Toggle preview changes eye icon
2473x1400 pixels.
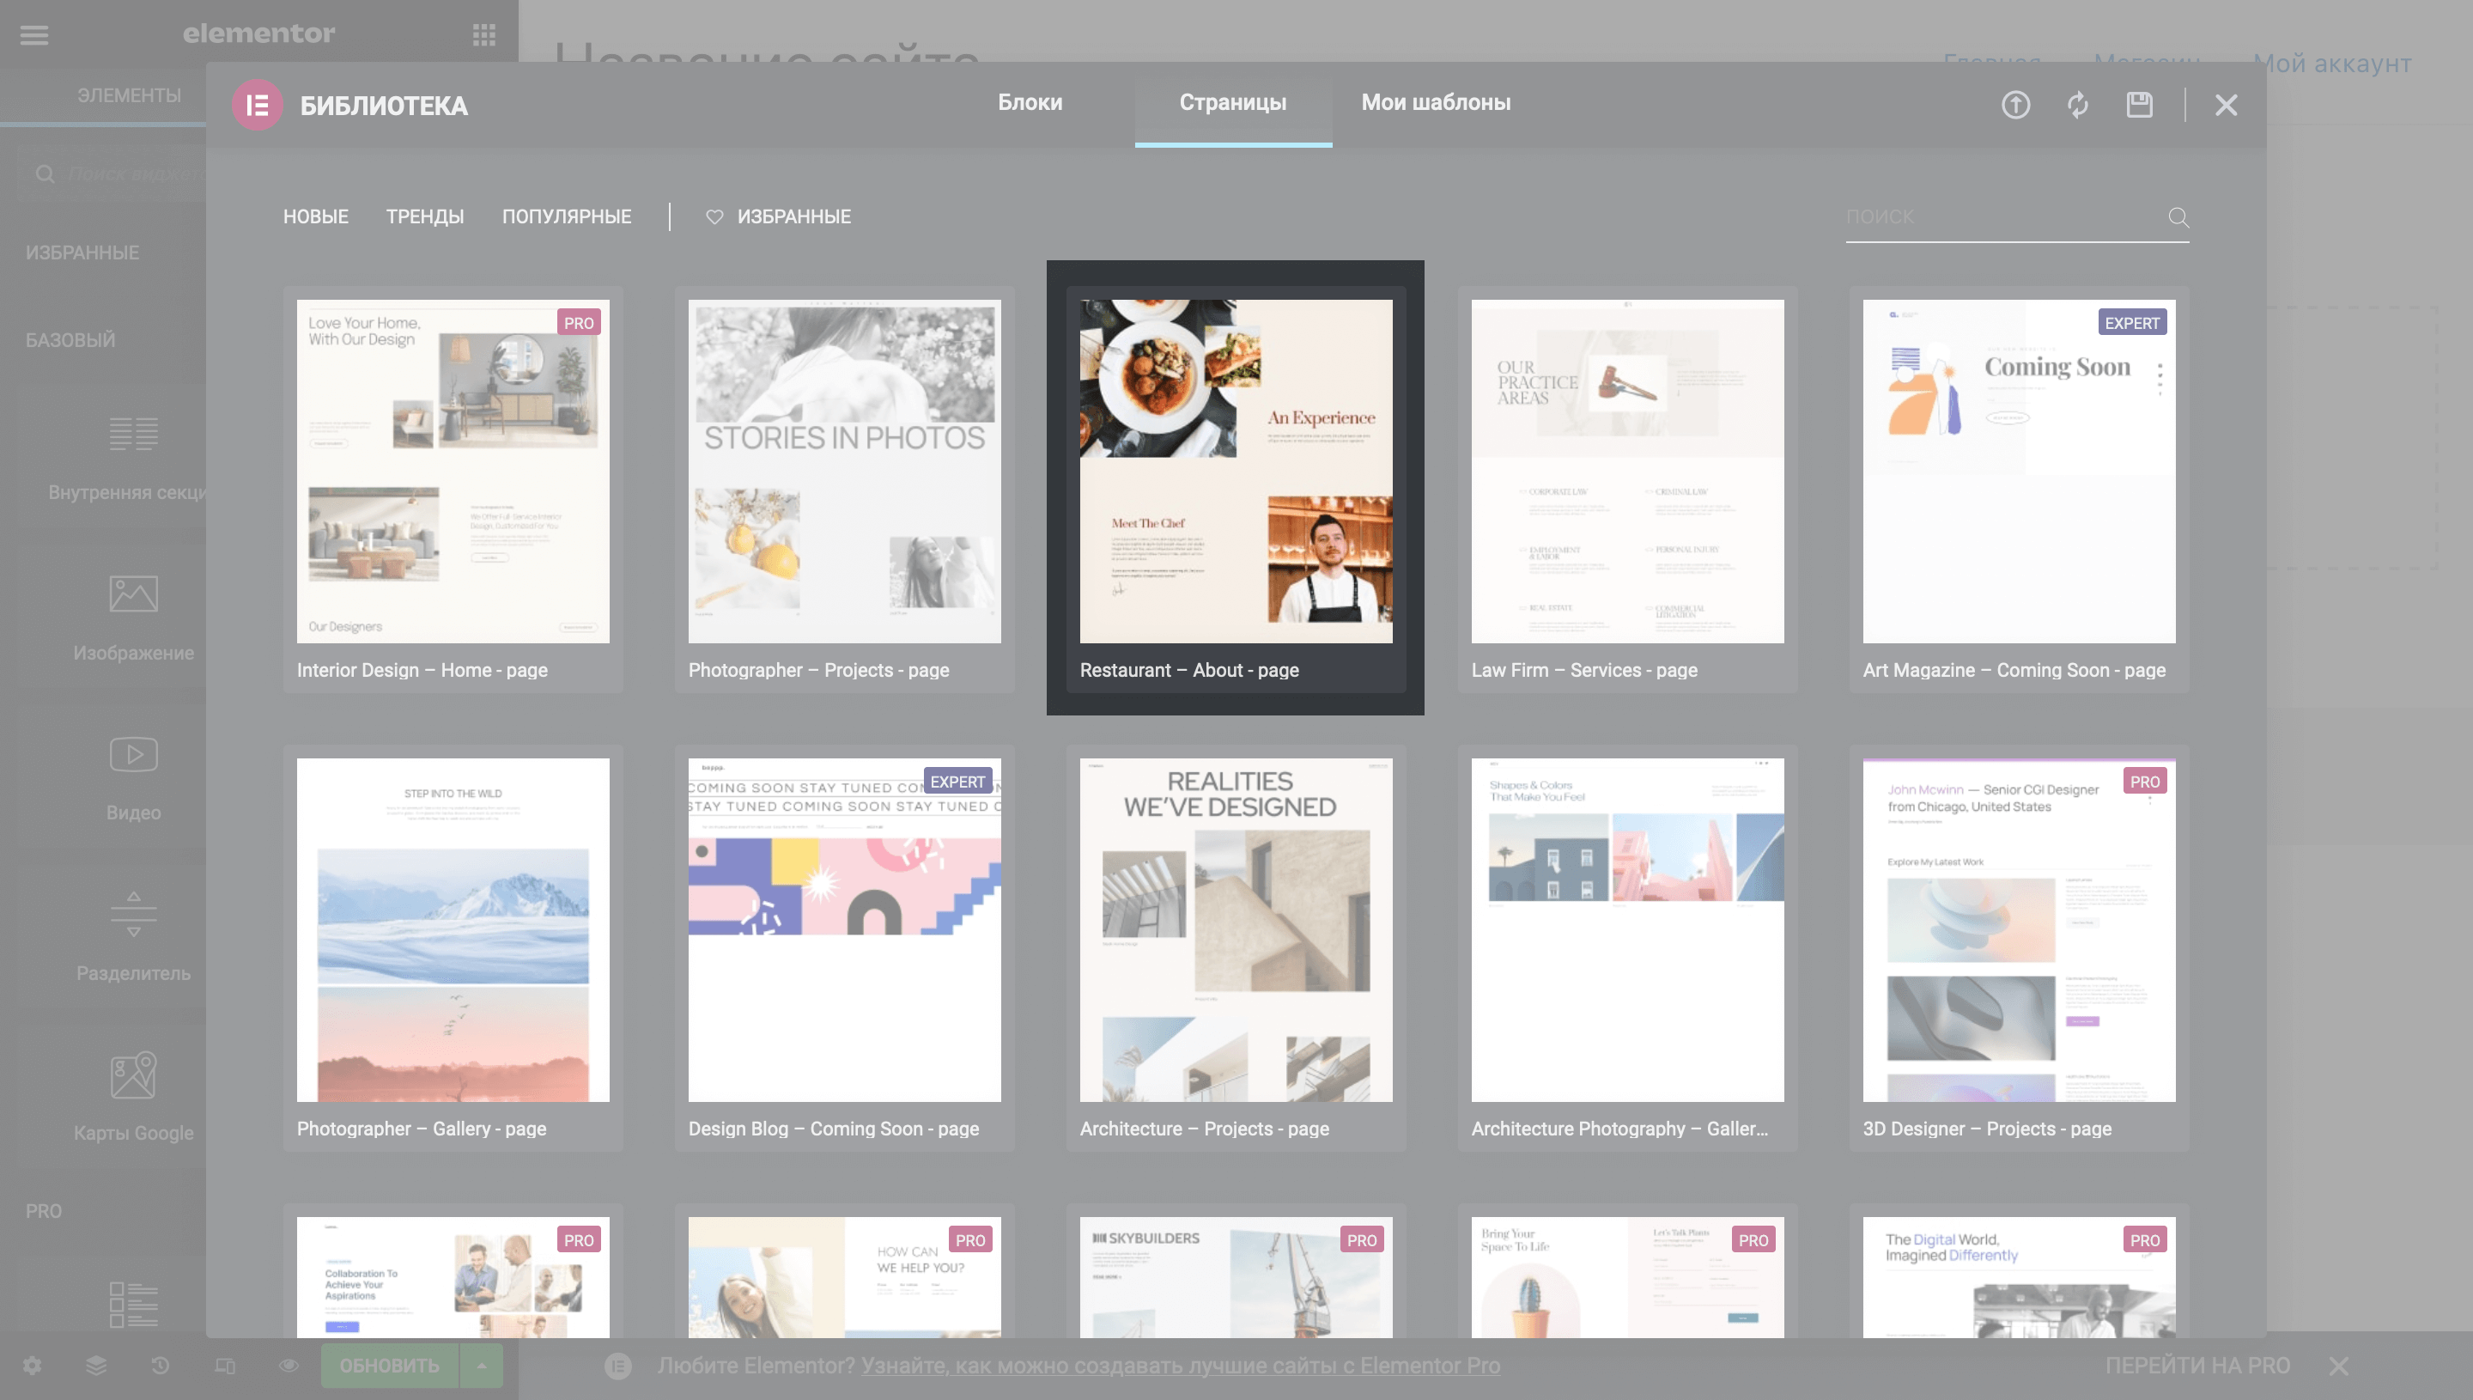[x=289, y=1366]
